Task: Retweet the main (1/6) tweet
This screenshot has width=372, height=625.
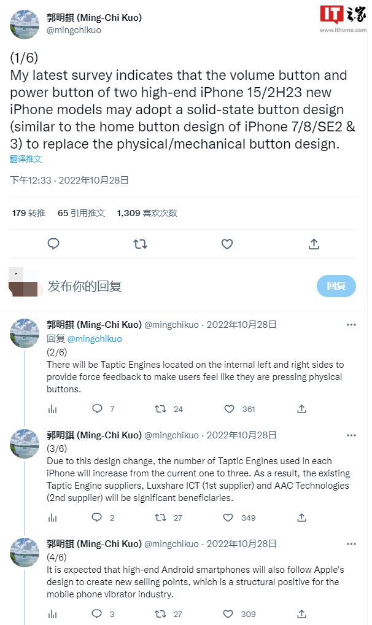Action: 140,244
